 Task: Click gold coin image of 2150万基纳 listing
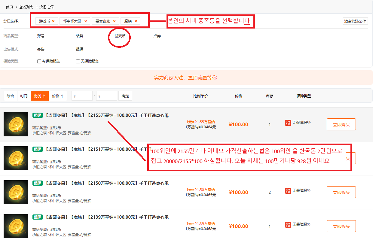(16, 192)
